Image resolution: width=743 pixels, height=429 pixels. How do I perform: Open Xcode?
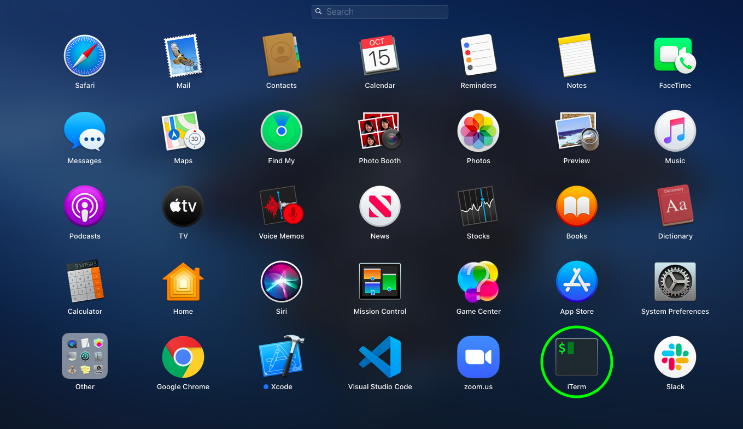pyautogui.click(x=282, y=357)
